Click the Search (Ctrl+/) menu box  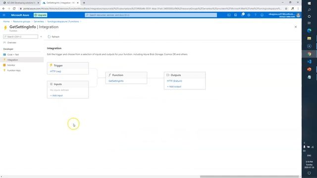point(20,37)
